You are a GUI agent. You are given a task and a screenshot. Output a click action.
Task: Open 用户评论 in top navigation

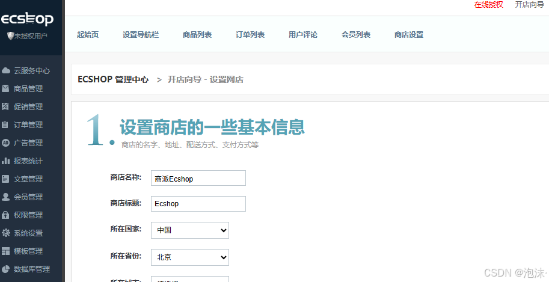pyautogui.click(x=303, y=35)
